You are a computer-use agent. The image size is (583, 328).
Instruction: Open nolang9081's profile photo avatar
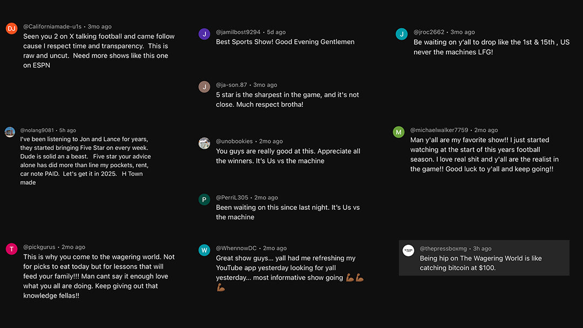[10, 132]
